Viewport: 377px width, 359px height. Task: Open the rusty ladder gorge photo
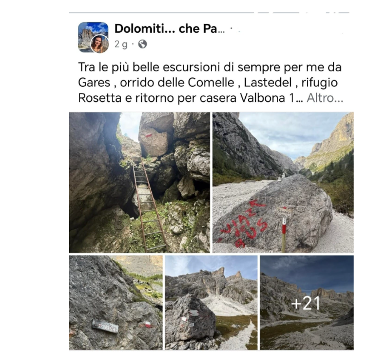pos(140,183)
